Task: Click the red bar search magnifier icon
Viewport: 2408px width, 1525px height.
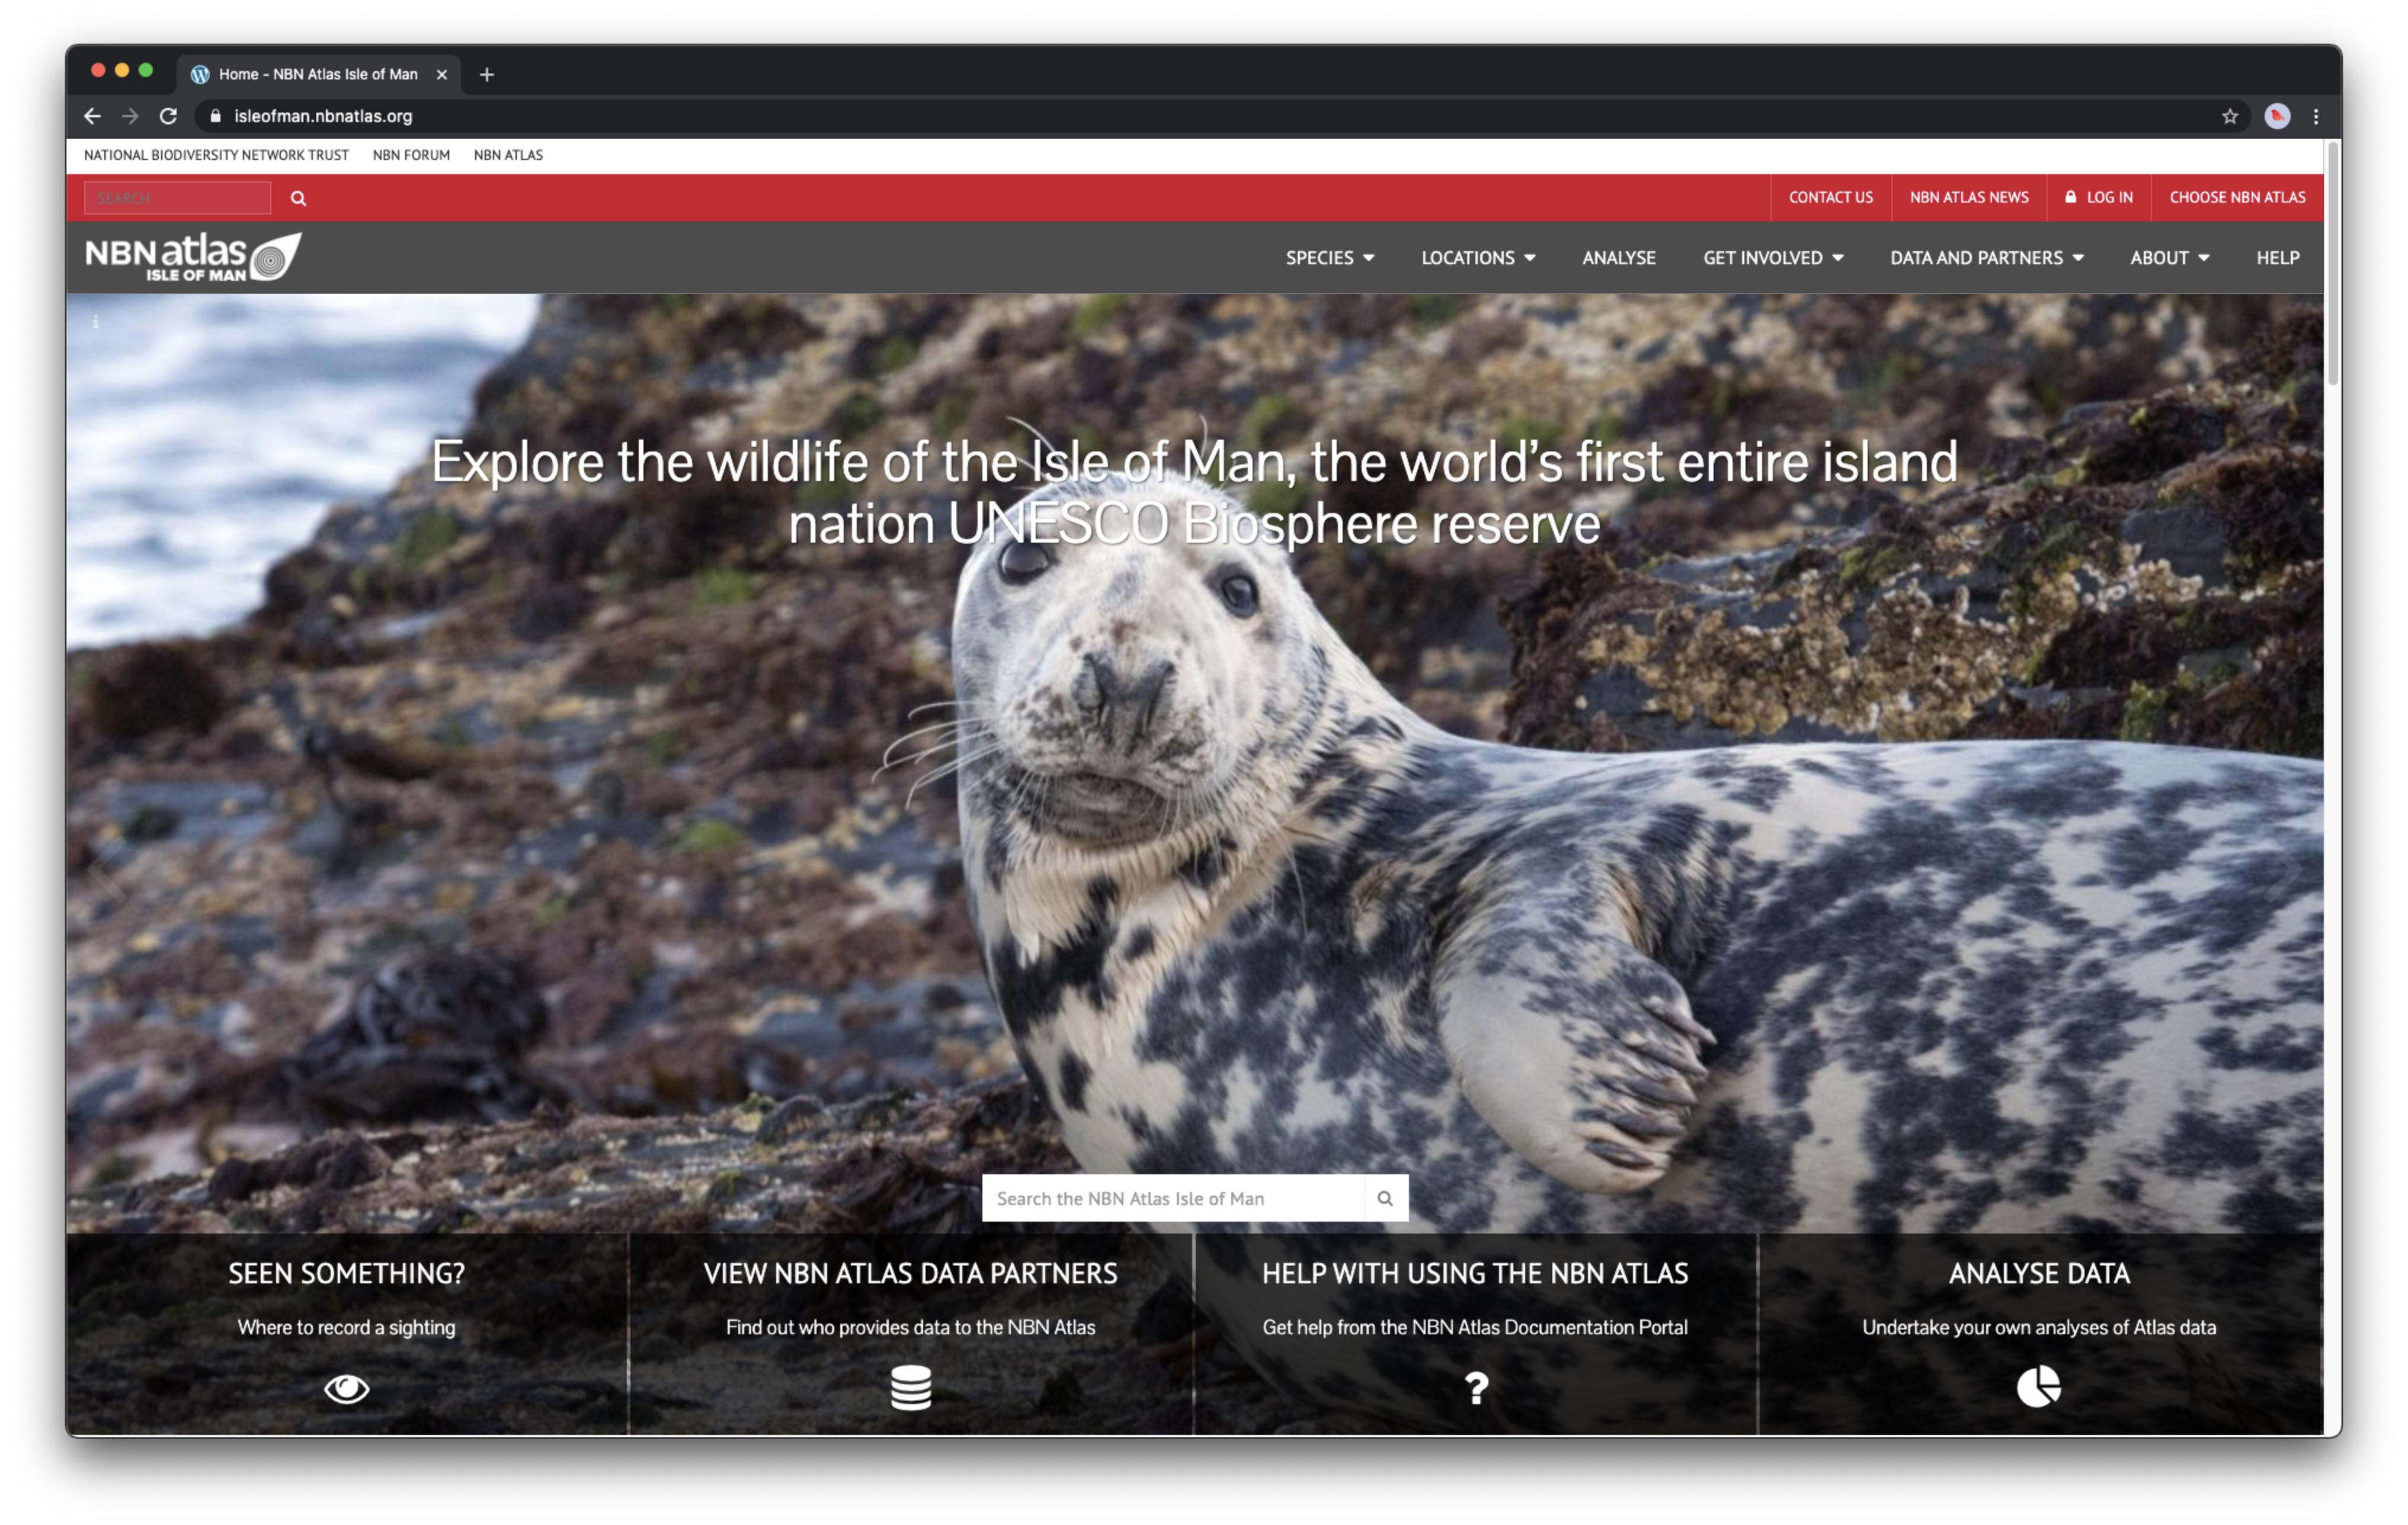Action: pos(298,198)
